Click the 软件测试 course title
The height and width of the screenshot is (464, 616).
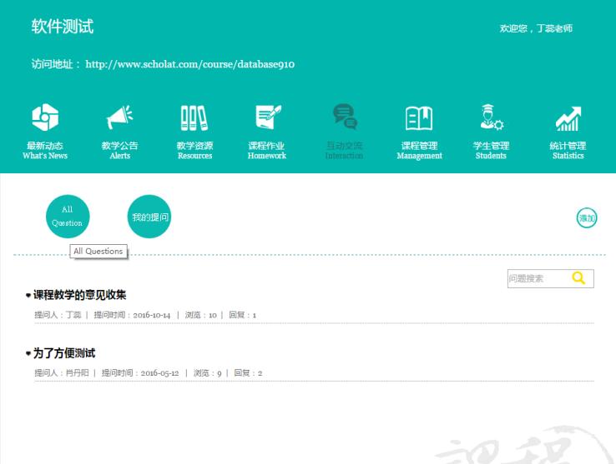coord(63,27)
